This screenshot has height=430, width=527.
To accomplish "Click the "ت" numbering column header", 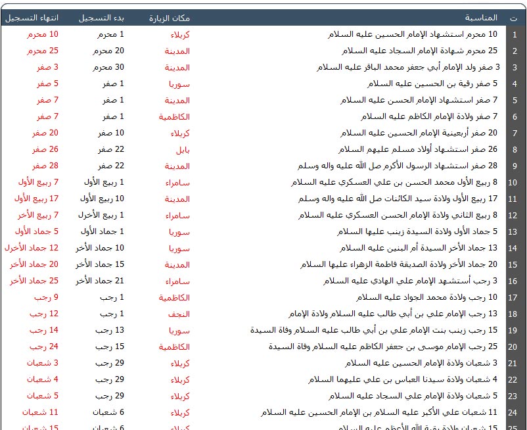I will tap(513, 18).
